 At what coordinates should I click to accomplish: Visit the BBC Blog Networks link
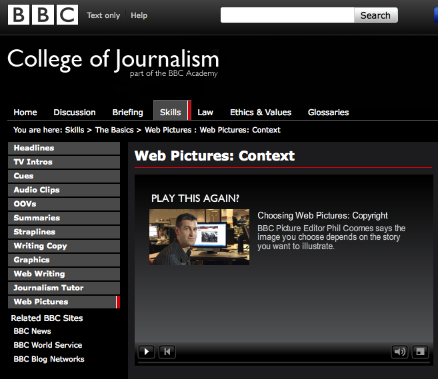pyautogui.click(x=49, y=359)
